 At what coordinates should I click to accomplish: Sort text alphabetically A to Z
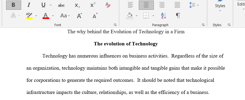(164, 16)
